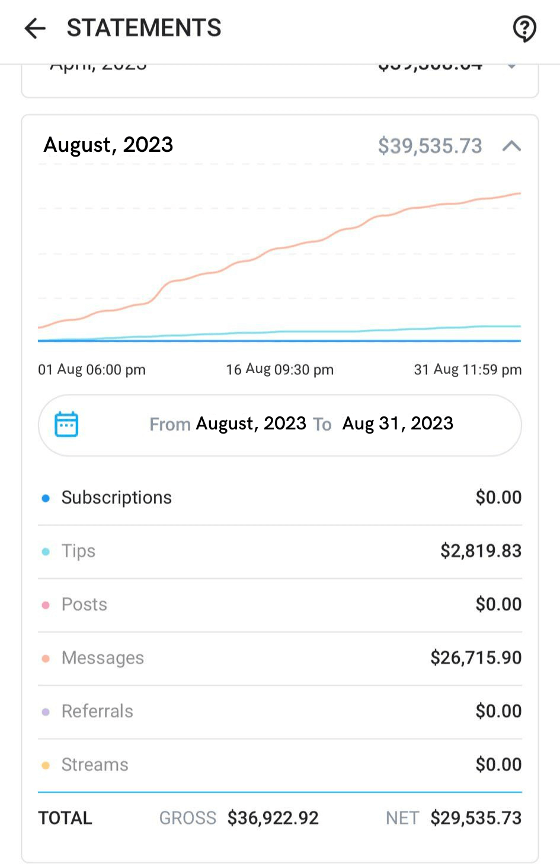Click the yellow Streams legend dot
Viewport: 560px width, 866px height.
click(46, 765)
